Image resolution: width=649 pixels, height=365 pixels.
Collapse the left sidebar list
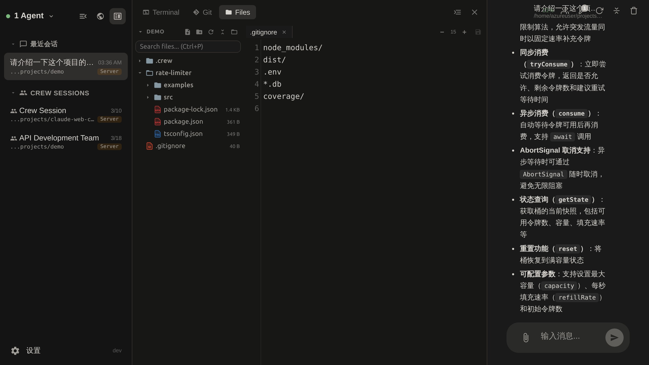pos(83,16)
